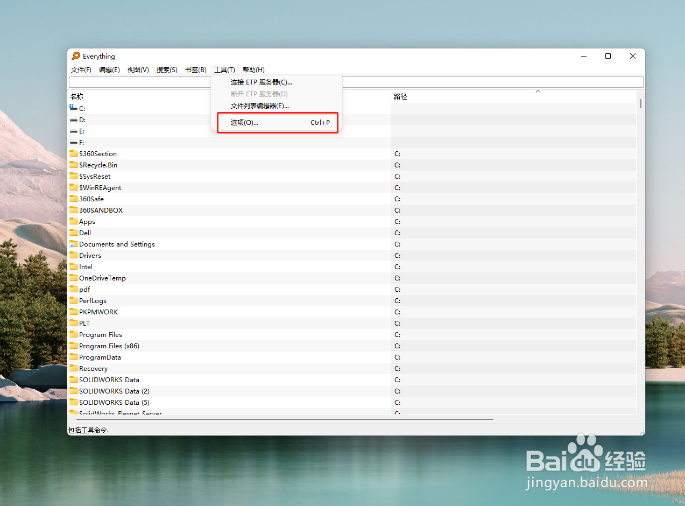This screenshot has width=685, height=506.
Task: Select the C: drive icon
Action: (x=74, y=108)
